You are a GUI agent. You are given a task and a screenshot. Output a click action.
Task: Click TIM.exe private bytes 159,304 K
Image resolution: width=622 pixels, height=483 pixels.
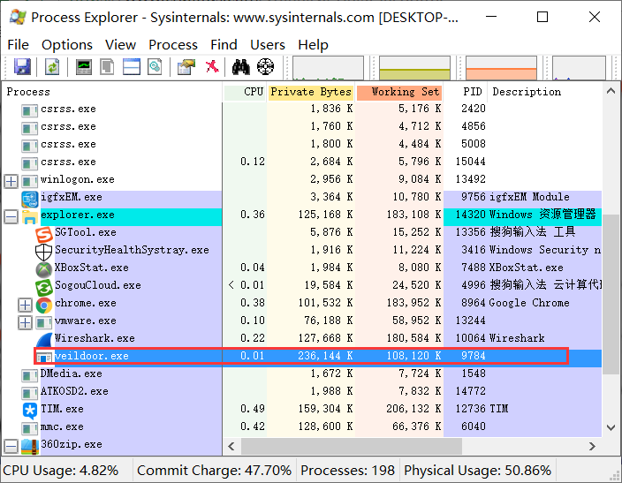(x=325, y=409)
